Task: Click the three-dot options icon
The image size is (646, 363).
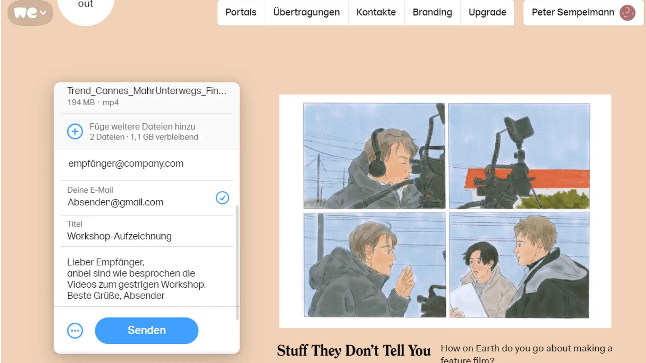Action: pos(74,330)
